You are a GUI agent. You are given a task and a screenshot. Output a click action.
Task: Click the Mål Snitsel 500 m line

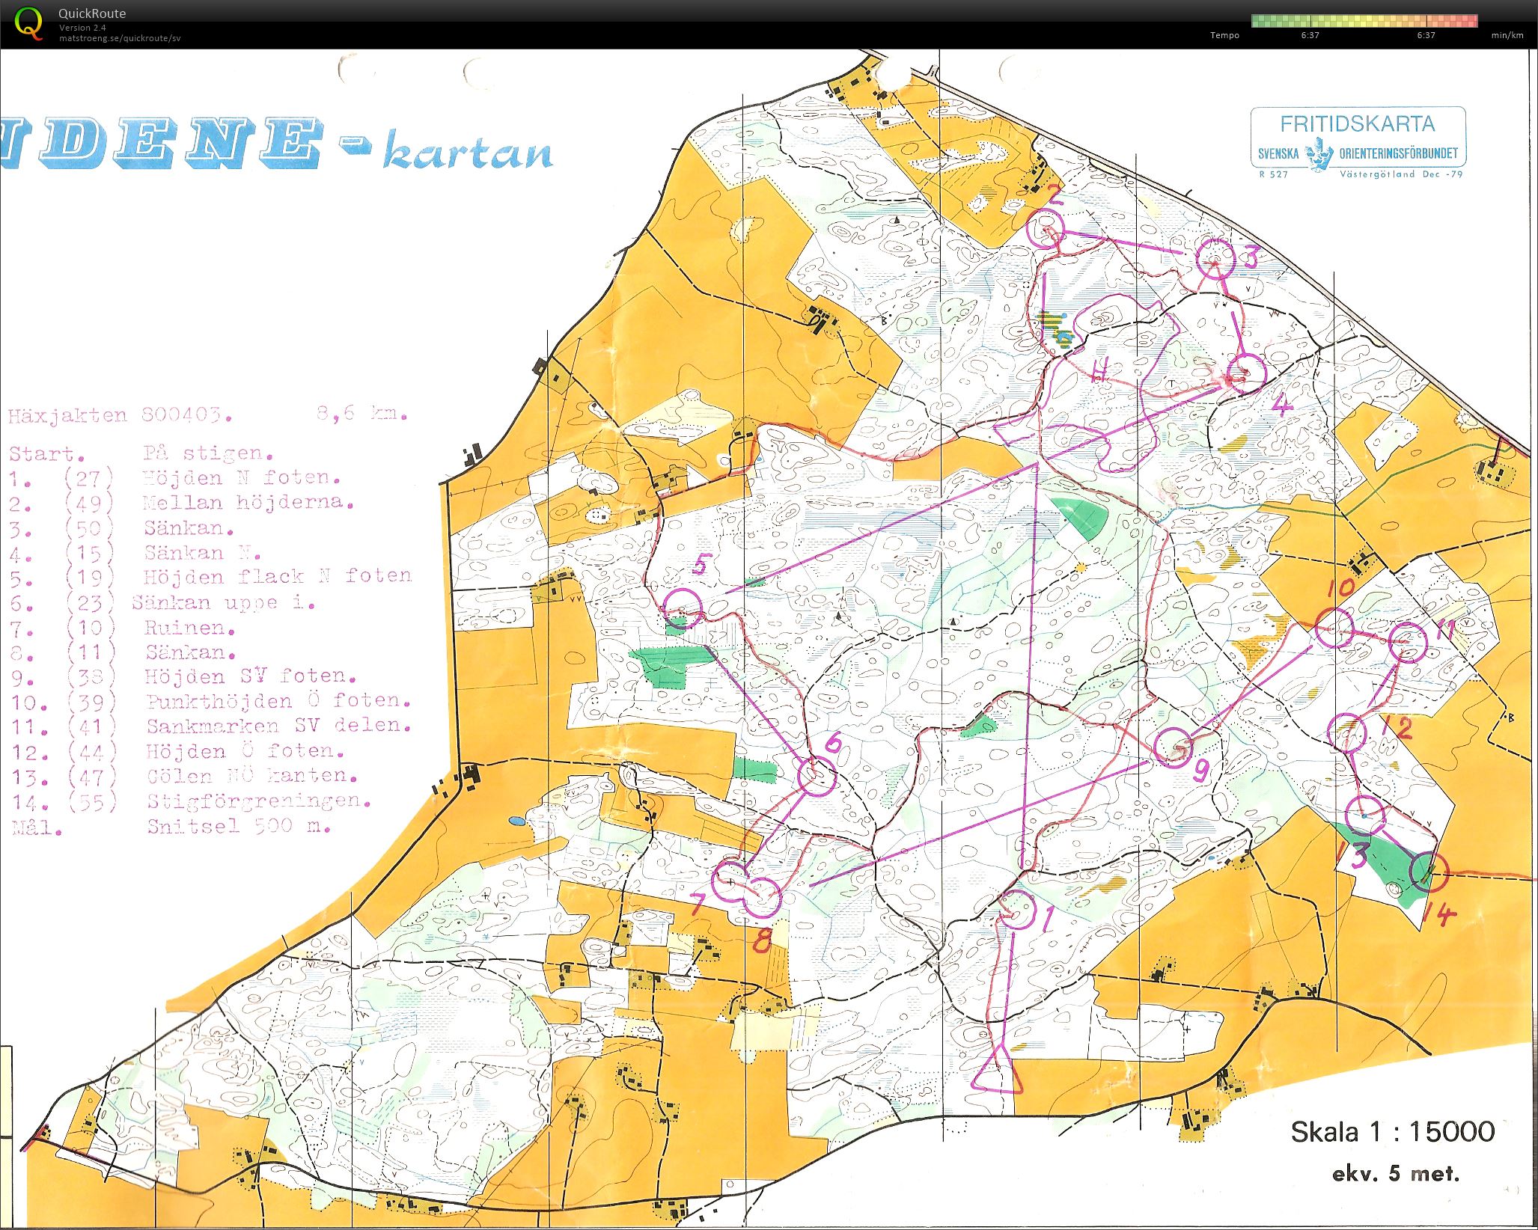tap(171, 827)
